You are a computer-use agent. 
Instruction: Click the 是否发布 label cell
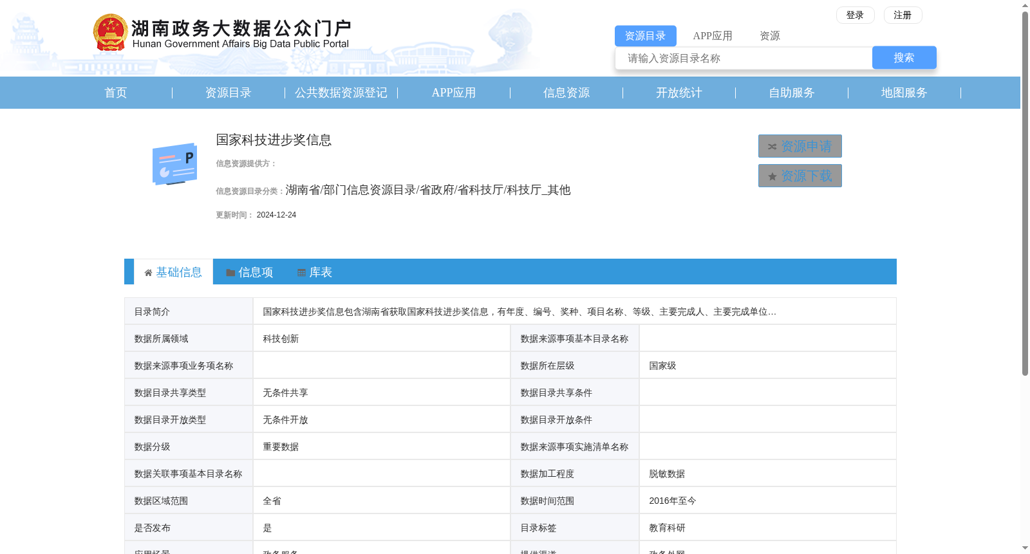click(189, 528)
